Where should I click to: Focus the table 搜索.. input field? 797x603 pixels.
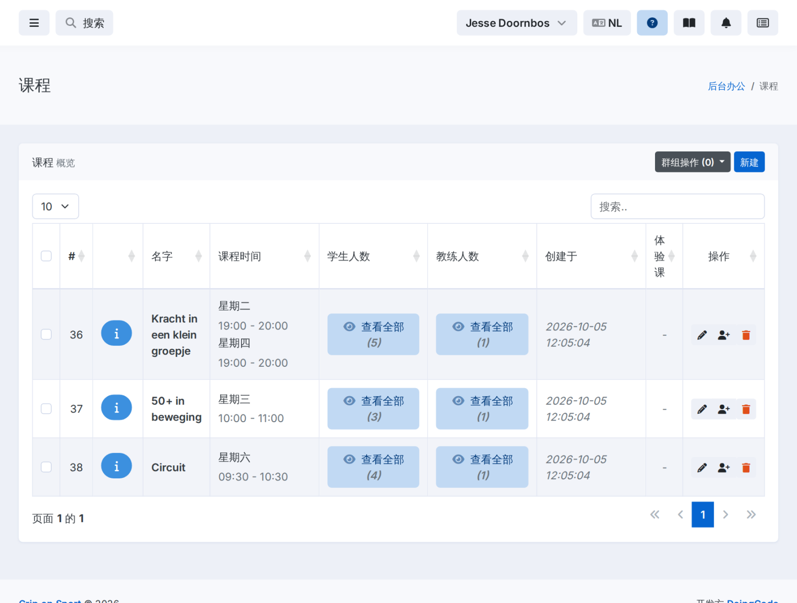coord(677,206)
